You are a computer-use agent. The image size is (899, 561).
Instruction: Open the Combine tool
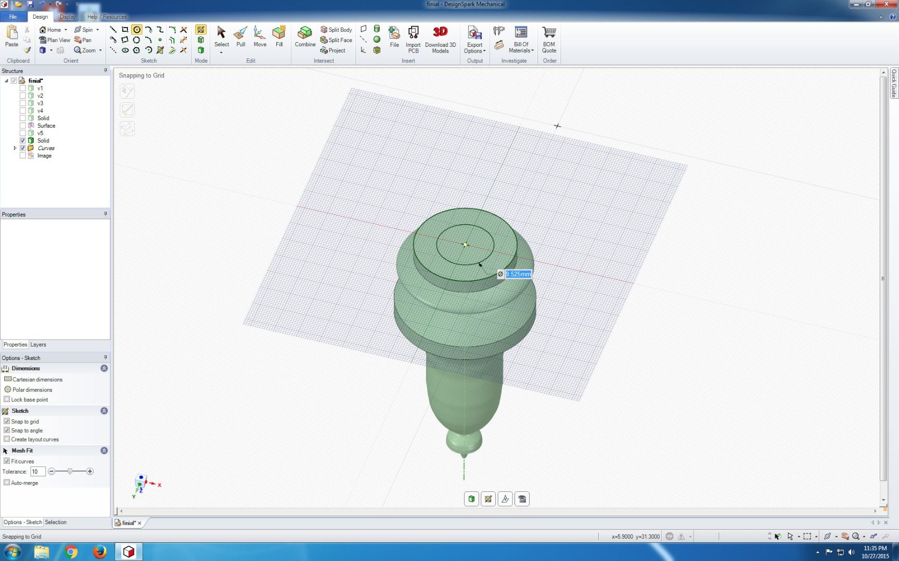[x=305, y=36]
